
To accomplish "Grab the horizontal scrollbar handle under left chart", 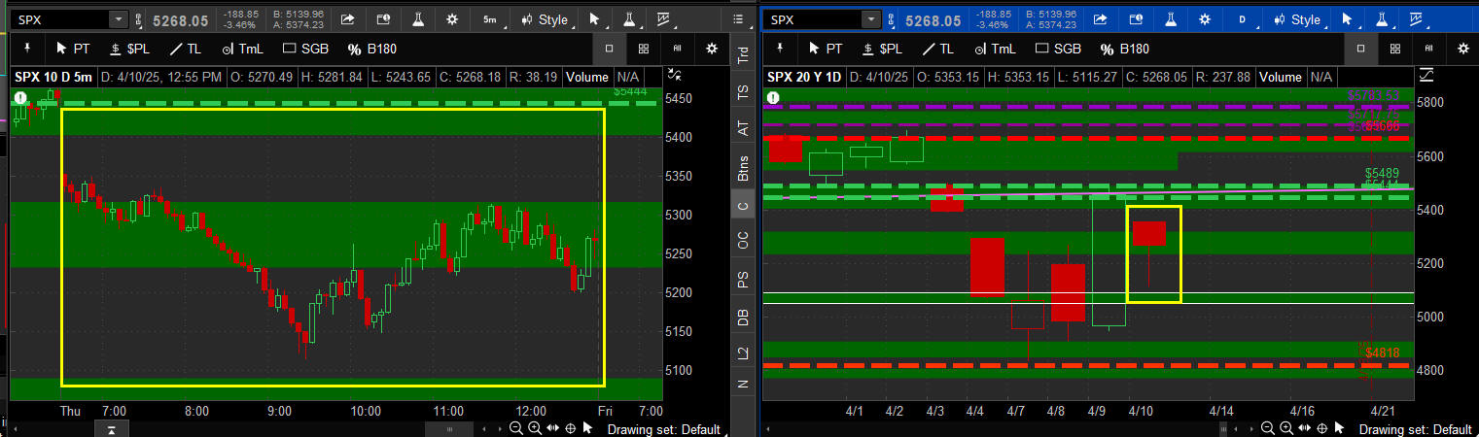I will [448, 428].
